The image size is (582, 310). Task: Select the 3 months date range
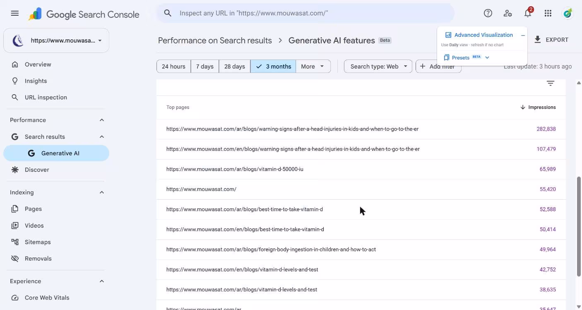273,67
